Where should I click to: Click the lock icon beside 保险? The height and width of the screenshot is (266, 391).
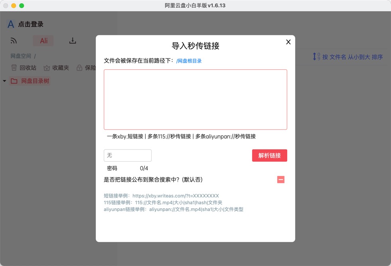pos(79,68)
